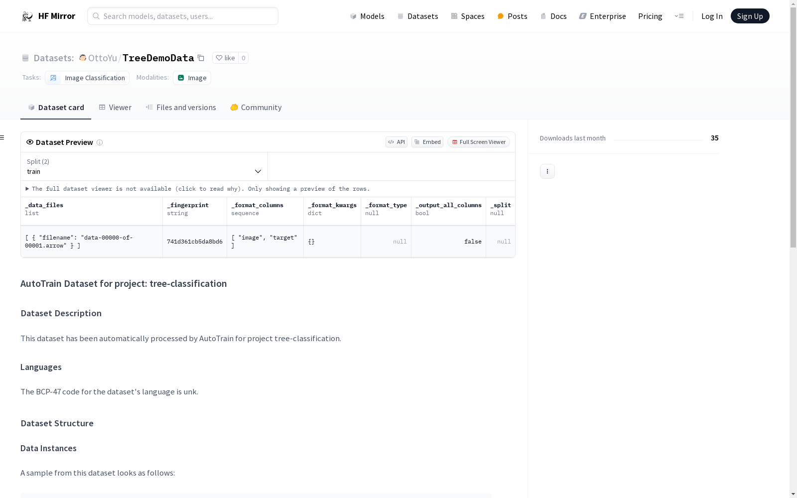Open Enterprise from the navbar
The image size is (797, 498).
pyautogui.click(x=602, y=16)
